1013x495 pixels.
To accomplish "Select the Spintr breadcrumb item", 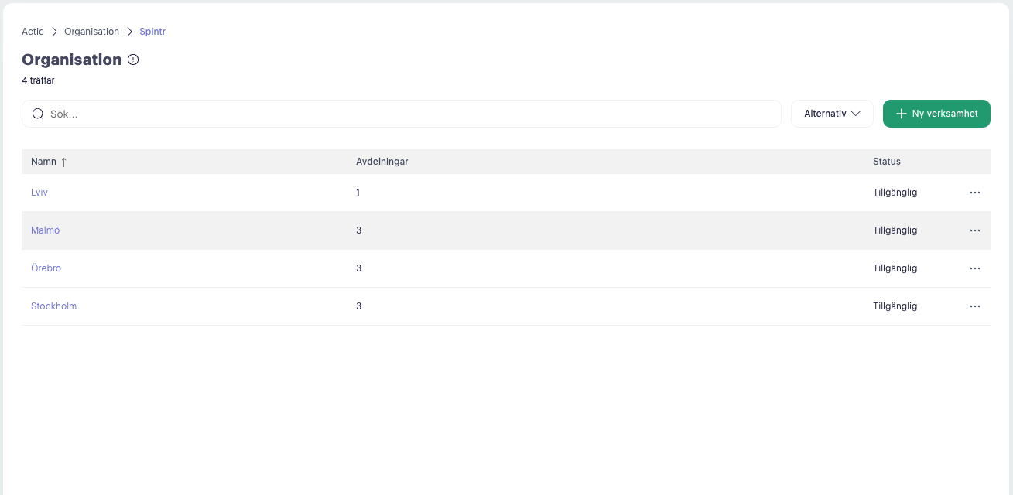I will click(152, 32).
